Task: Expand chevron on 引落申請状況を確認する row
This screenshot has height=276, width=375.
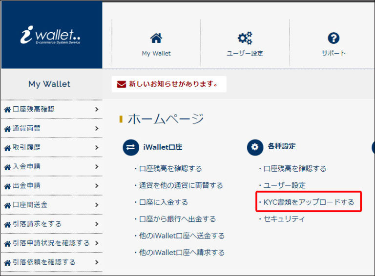Action: 97,243
